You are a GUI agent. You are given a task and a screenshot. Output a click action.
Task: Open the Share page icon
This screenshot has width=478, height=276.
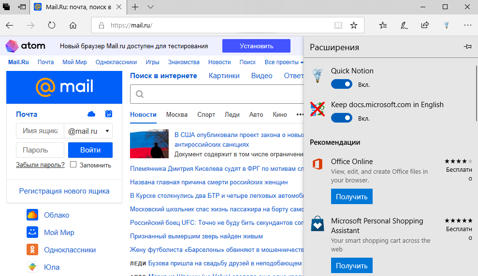tap(425, 25)
